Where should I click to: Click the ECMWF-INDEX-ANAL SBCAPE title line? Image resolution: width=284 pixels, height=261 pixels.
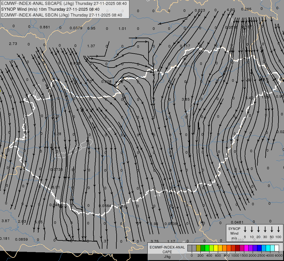click(64, 3)
